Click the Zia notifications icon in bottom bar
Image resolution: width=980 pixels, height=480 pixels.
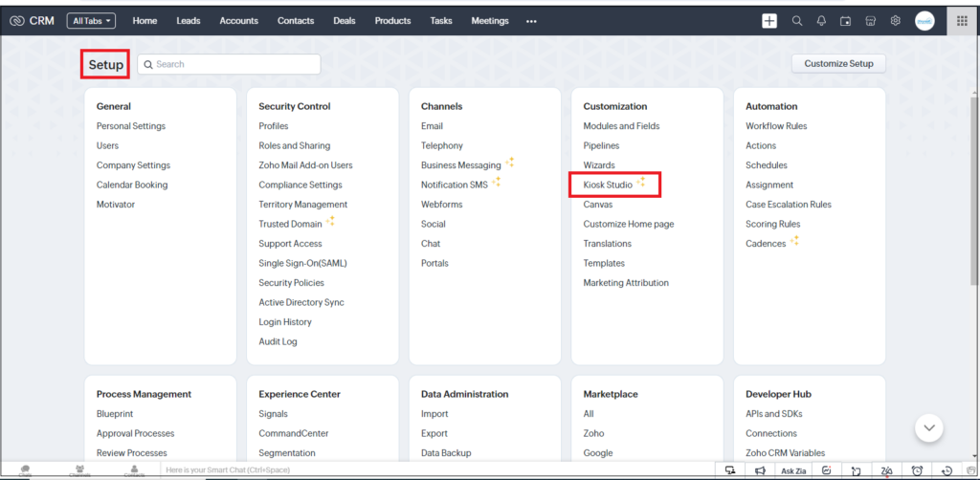[x=887, y=470]
